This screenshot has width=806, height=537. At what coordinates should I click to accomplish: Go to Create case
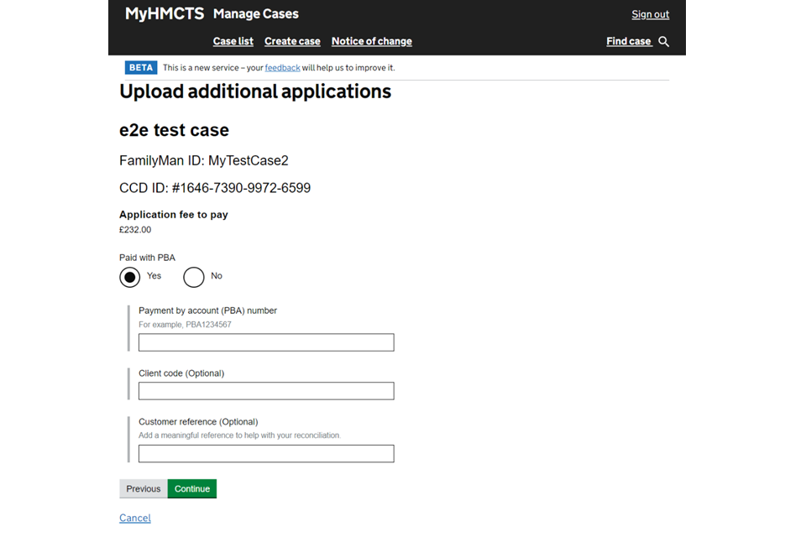tap(292, 41)
